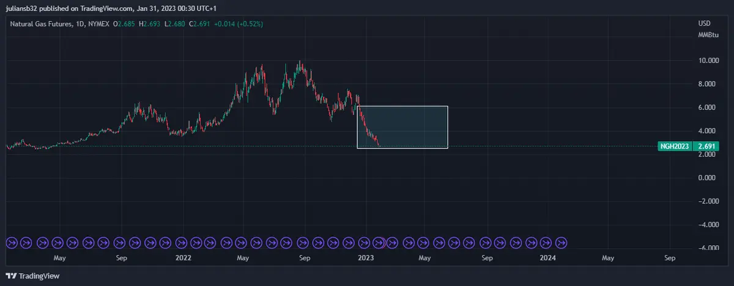Click the MMBtu unit label
The image size is (734, 286).
tap(708, 35)
